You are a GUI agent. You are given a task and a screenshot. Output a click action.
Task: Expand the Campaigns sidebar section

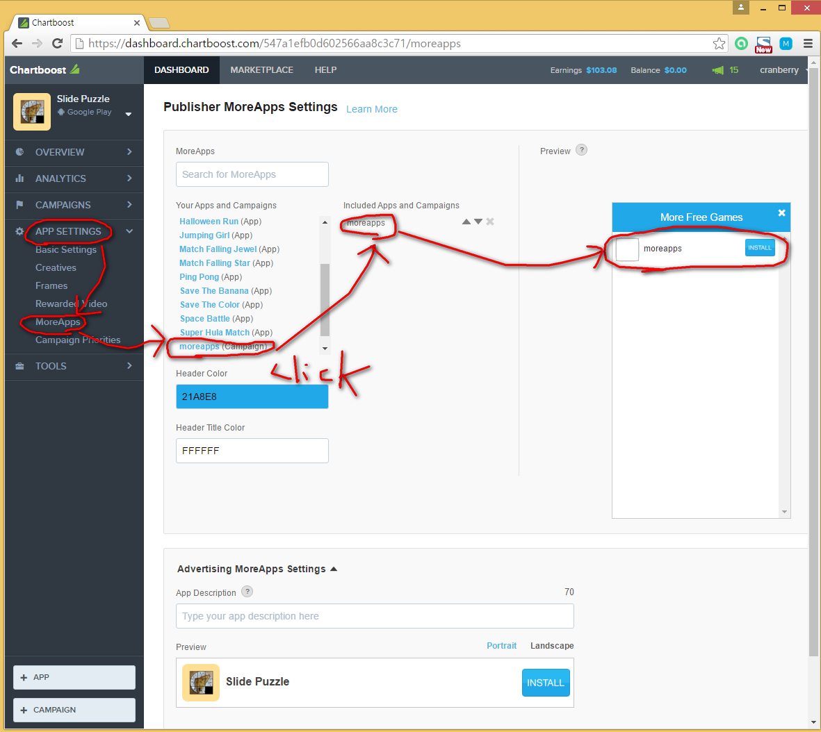(x=74, y=205)
